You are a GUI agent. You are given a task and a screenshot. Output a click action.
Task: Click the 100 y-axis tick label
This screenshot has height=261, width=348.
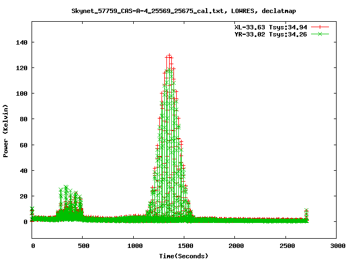(x=22, y=94)
